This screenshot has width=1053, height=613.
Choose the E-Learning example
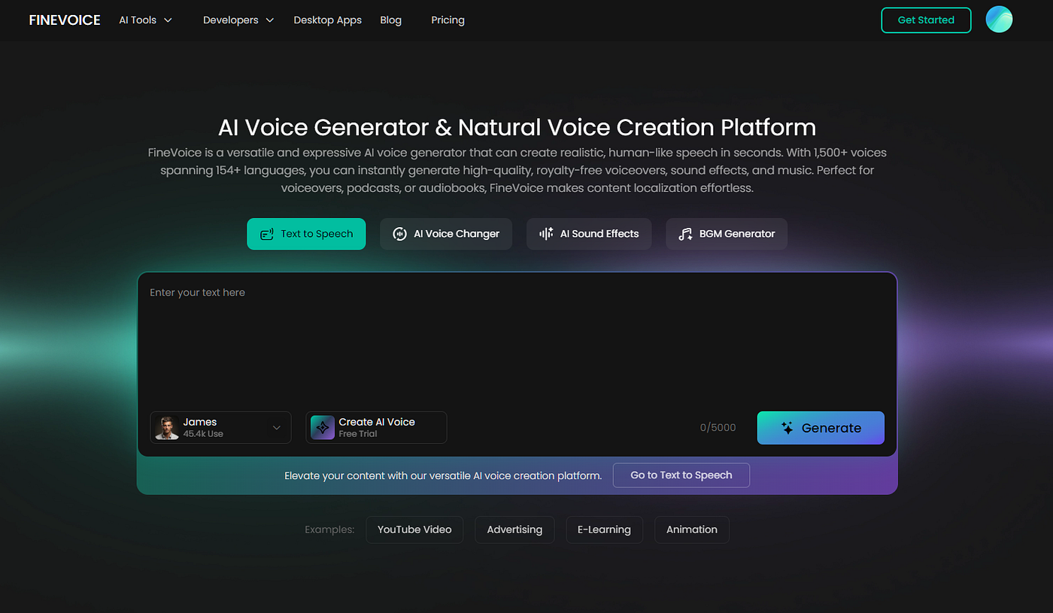604,530
